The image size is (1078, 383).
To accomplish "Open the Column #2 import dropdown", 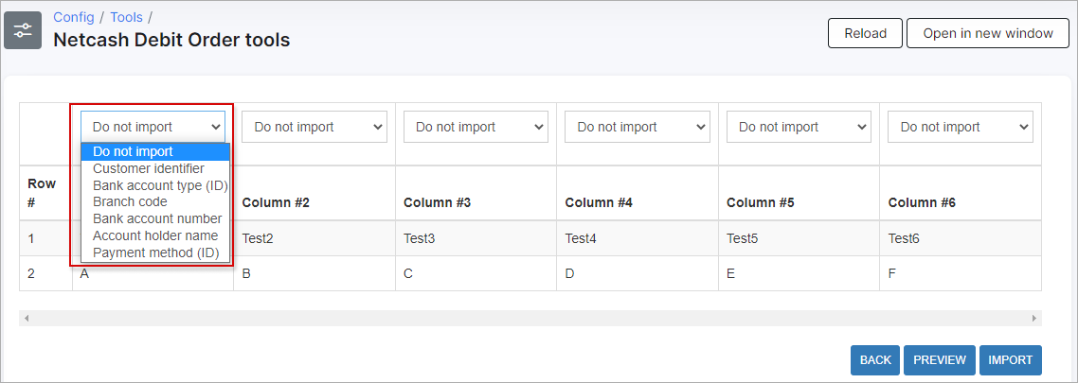I will point(314,127).
